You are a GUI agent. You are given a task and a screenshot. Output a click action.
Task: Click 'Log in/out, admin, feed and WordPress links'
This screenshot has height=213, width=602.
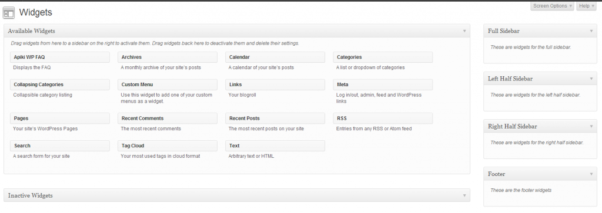click(x=379, y=98)
